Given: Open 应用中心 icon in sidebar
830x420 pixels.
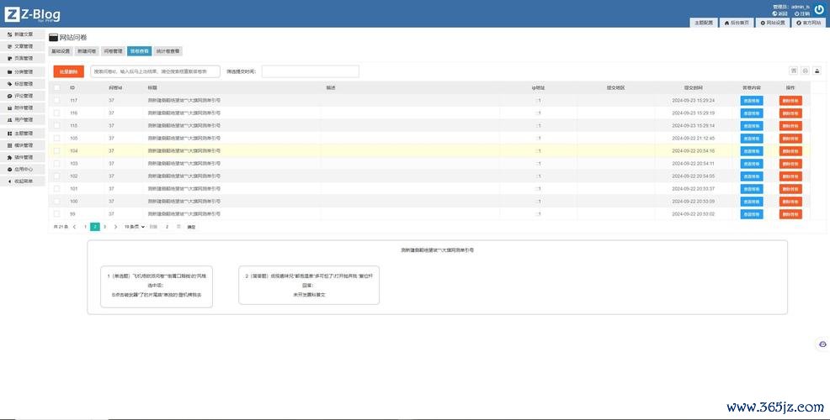Looking at the screenshot, I should pos(9,170).
